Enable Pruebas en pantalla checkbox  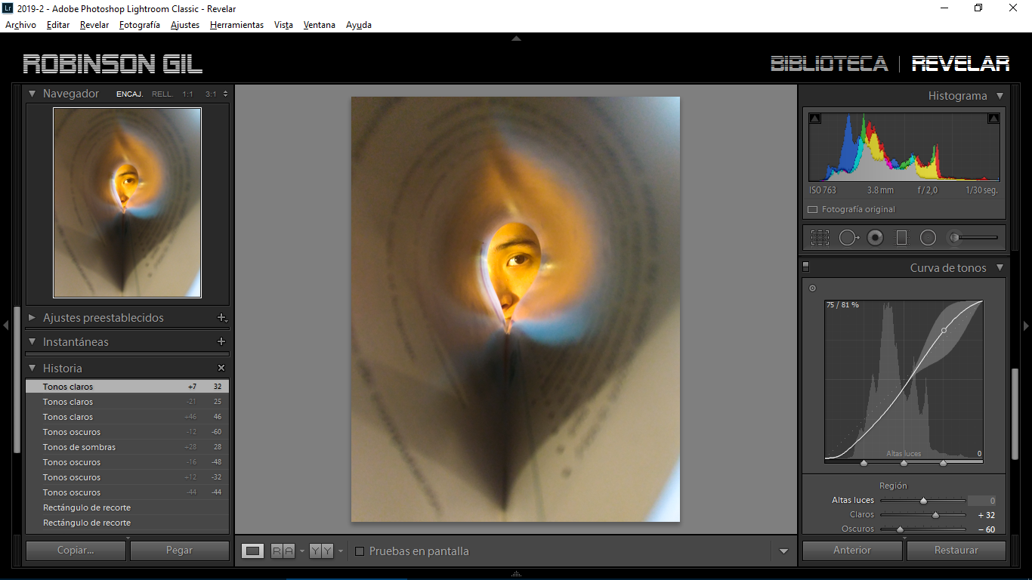(x=360, y=551)
